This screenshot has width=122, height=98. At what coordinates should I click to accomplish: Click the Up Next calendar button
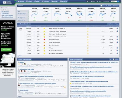point(110,24)
